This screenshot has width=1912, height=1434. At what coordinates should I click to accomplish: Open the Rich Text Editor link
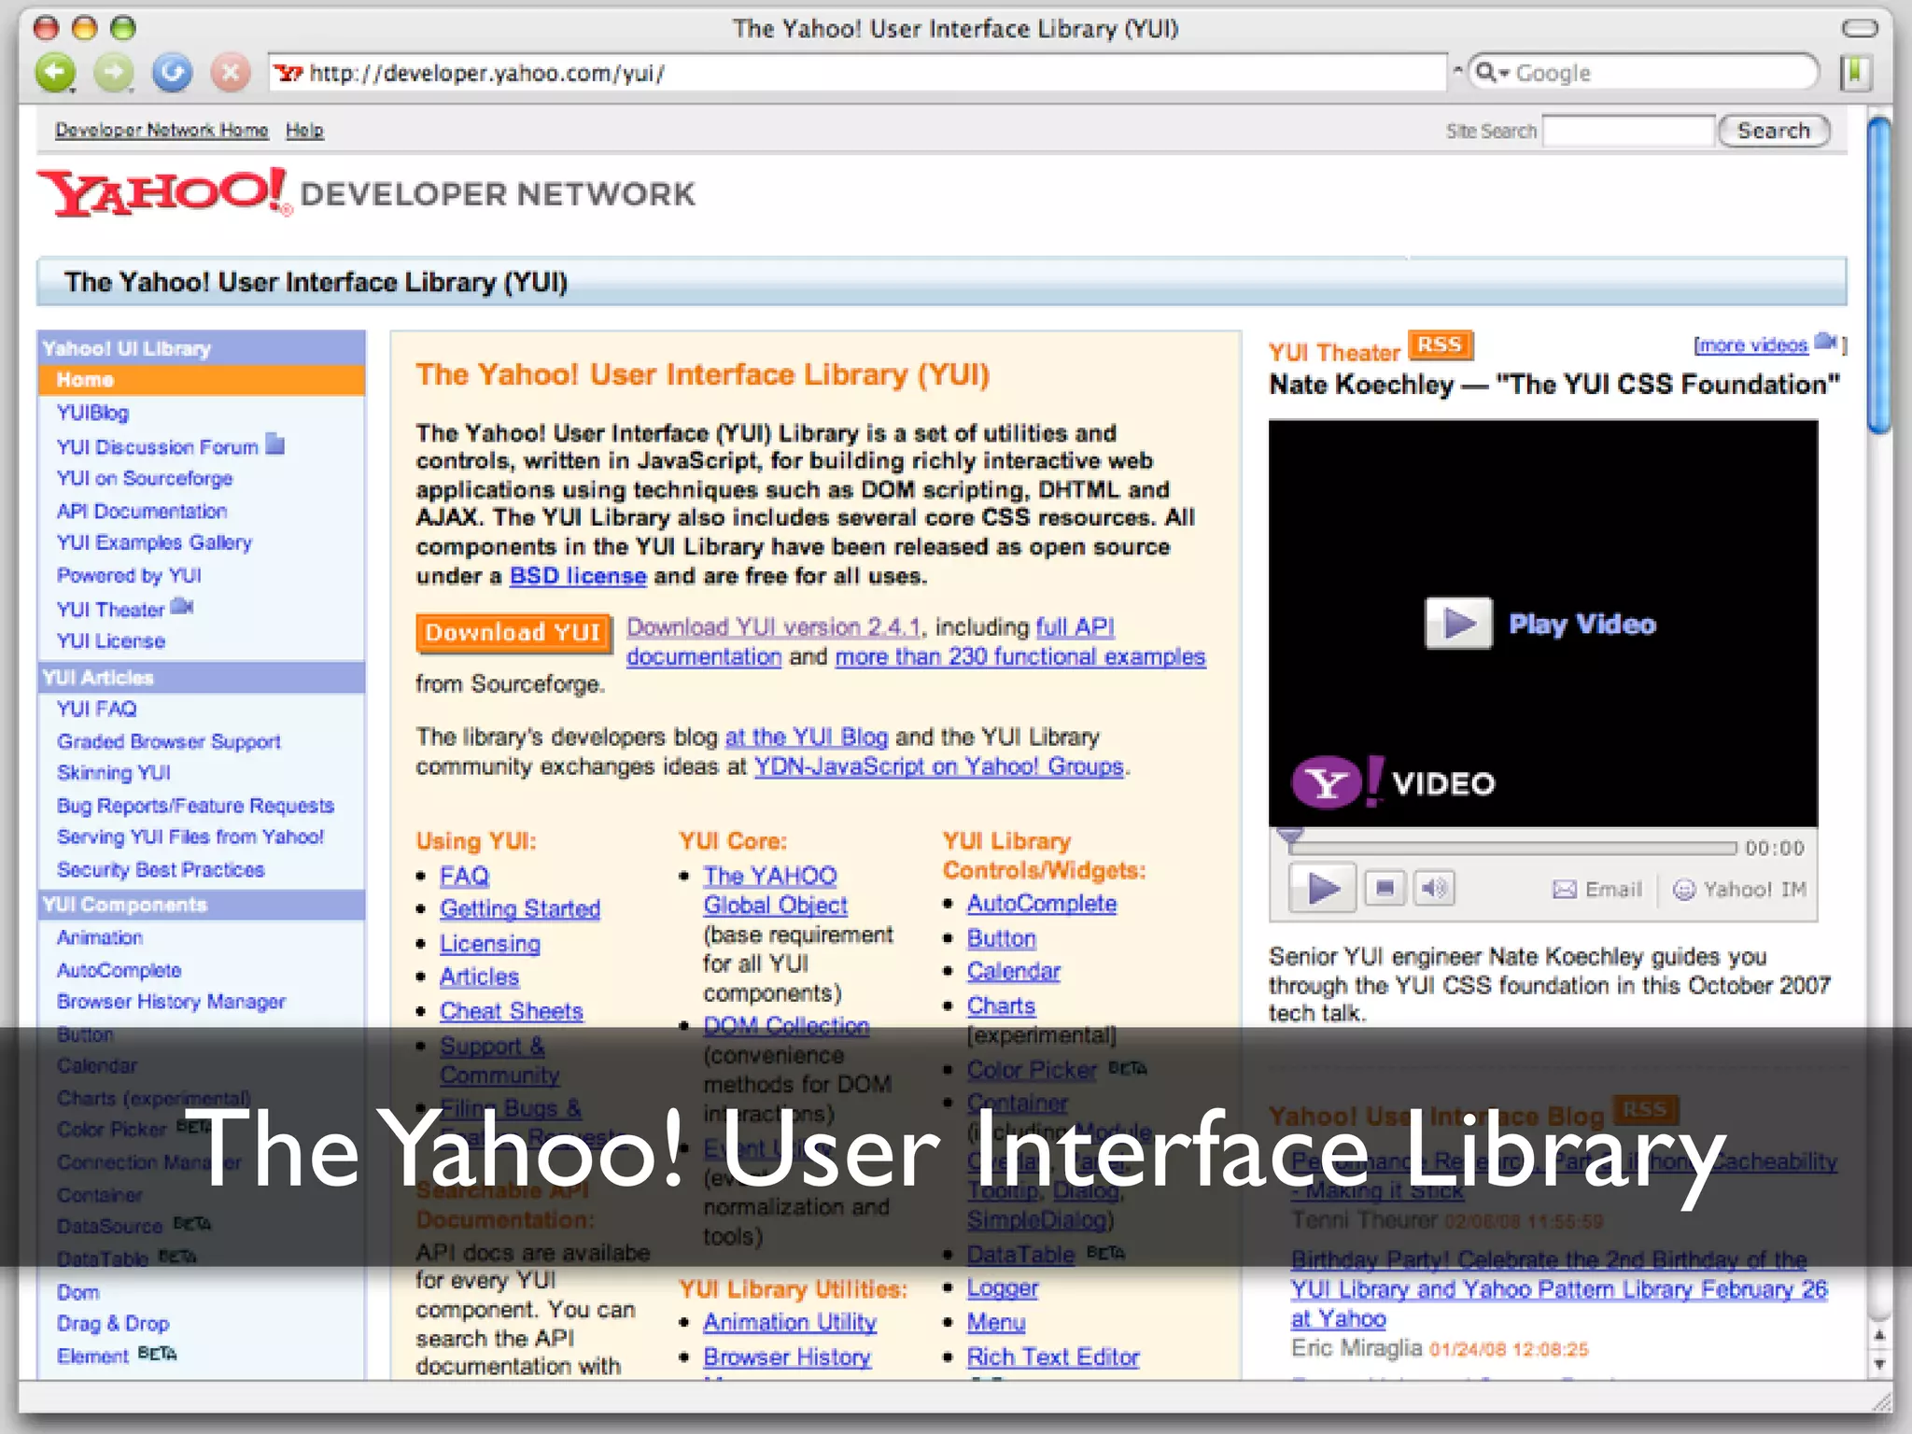[x=1053, y=1357]
